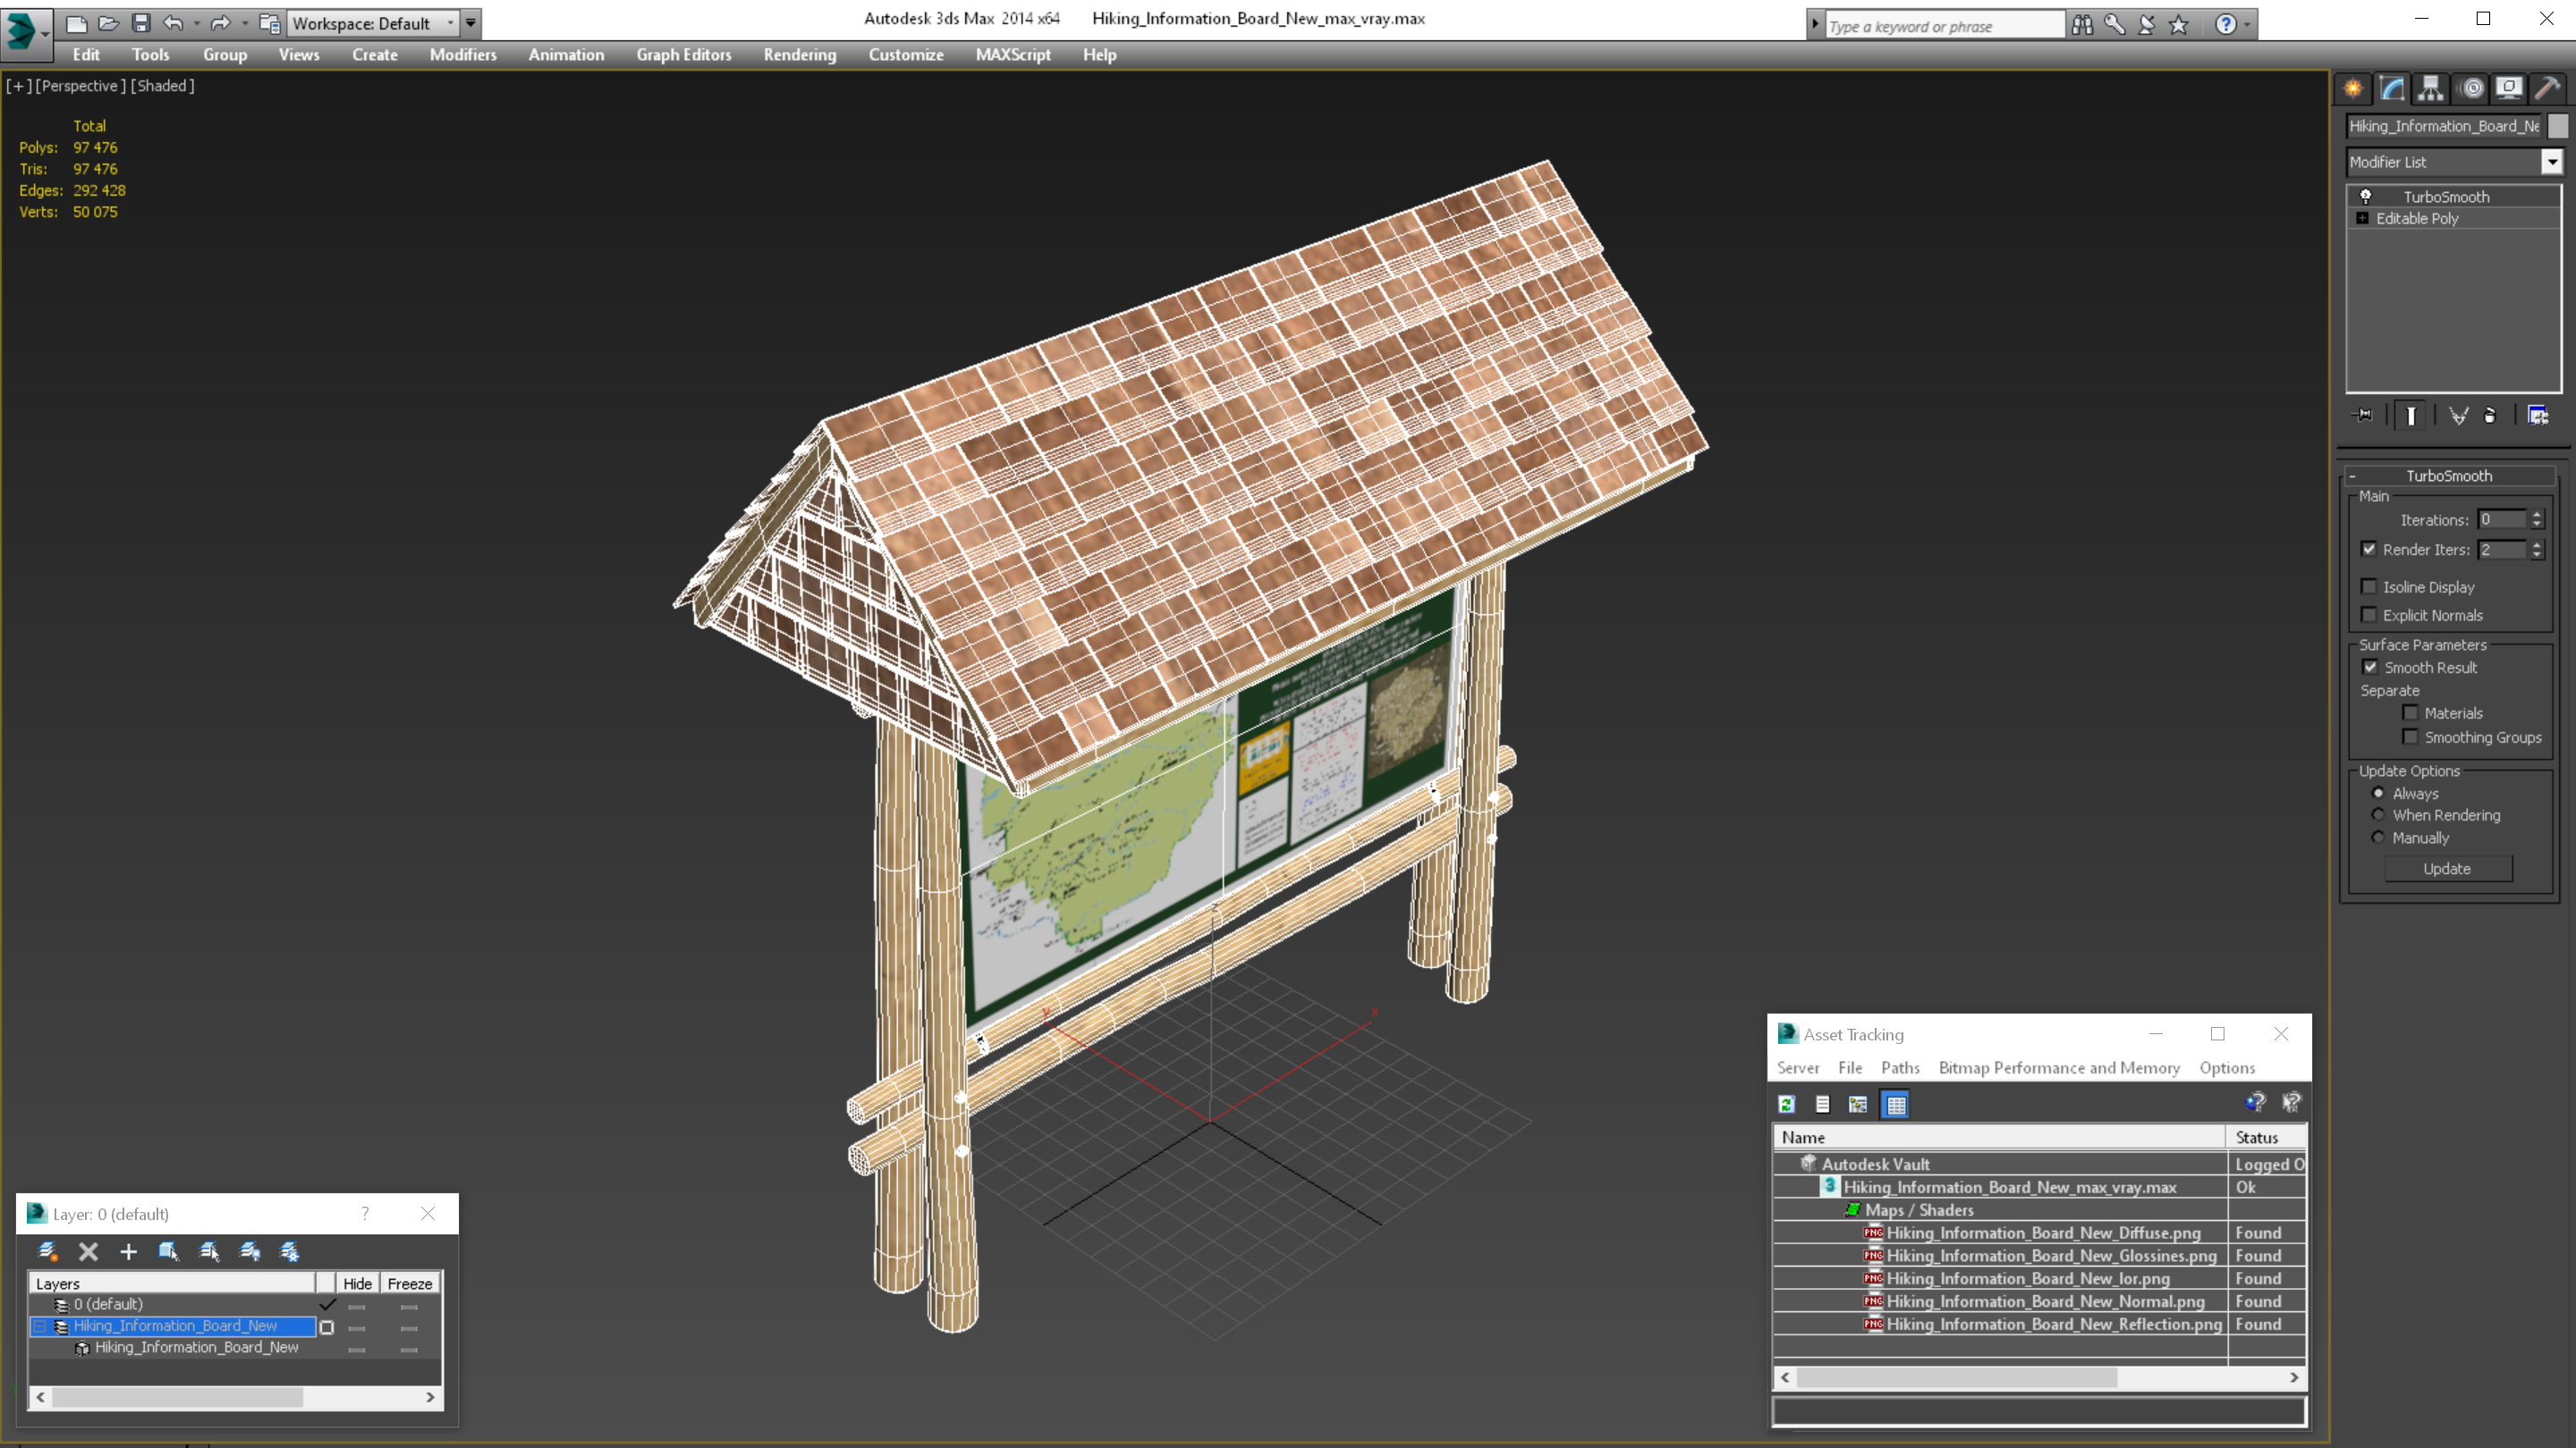
Task: Open the Utilities command panel tab
Action: [2548, 88]
